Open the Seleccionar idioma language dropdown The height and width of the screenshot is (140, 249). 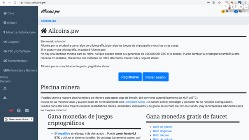coord(19,119)
